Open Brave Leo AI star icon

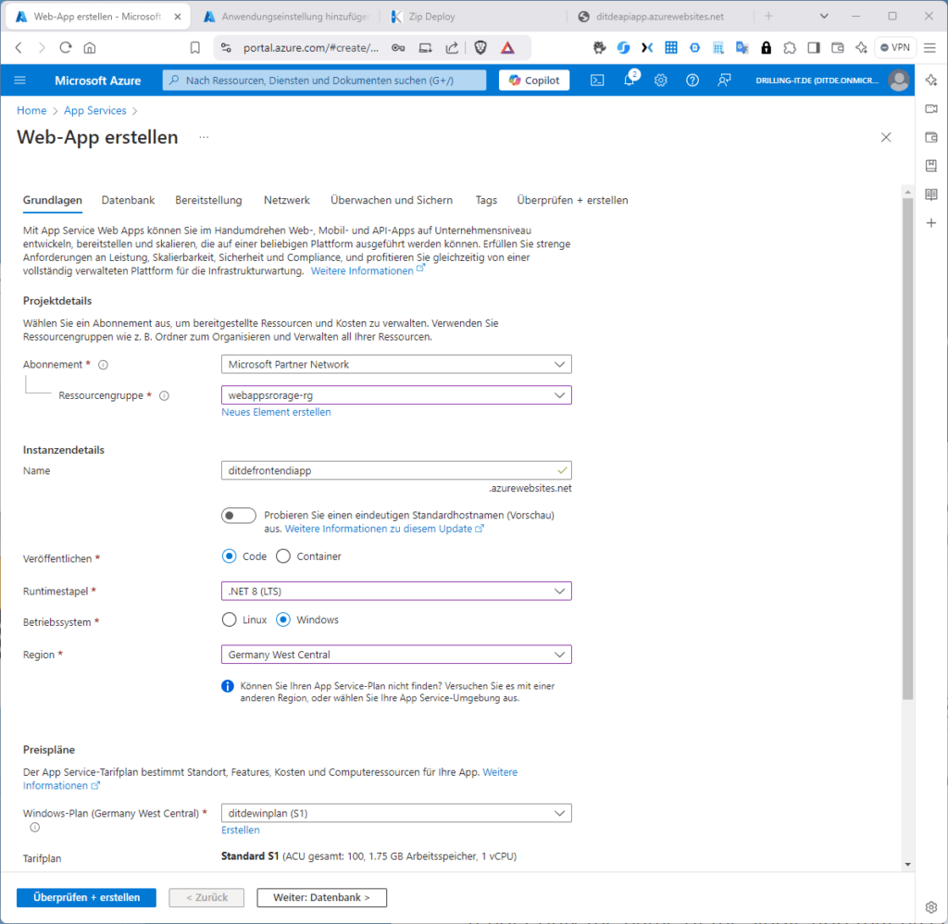coord(862,48)
